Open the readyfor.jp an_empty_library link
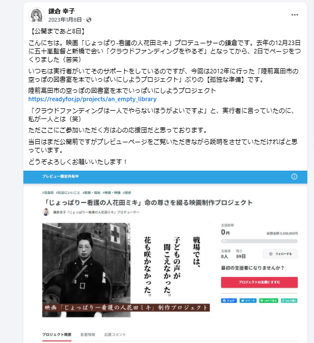 pyautogui.click(x=92, y=99)
